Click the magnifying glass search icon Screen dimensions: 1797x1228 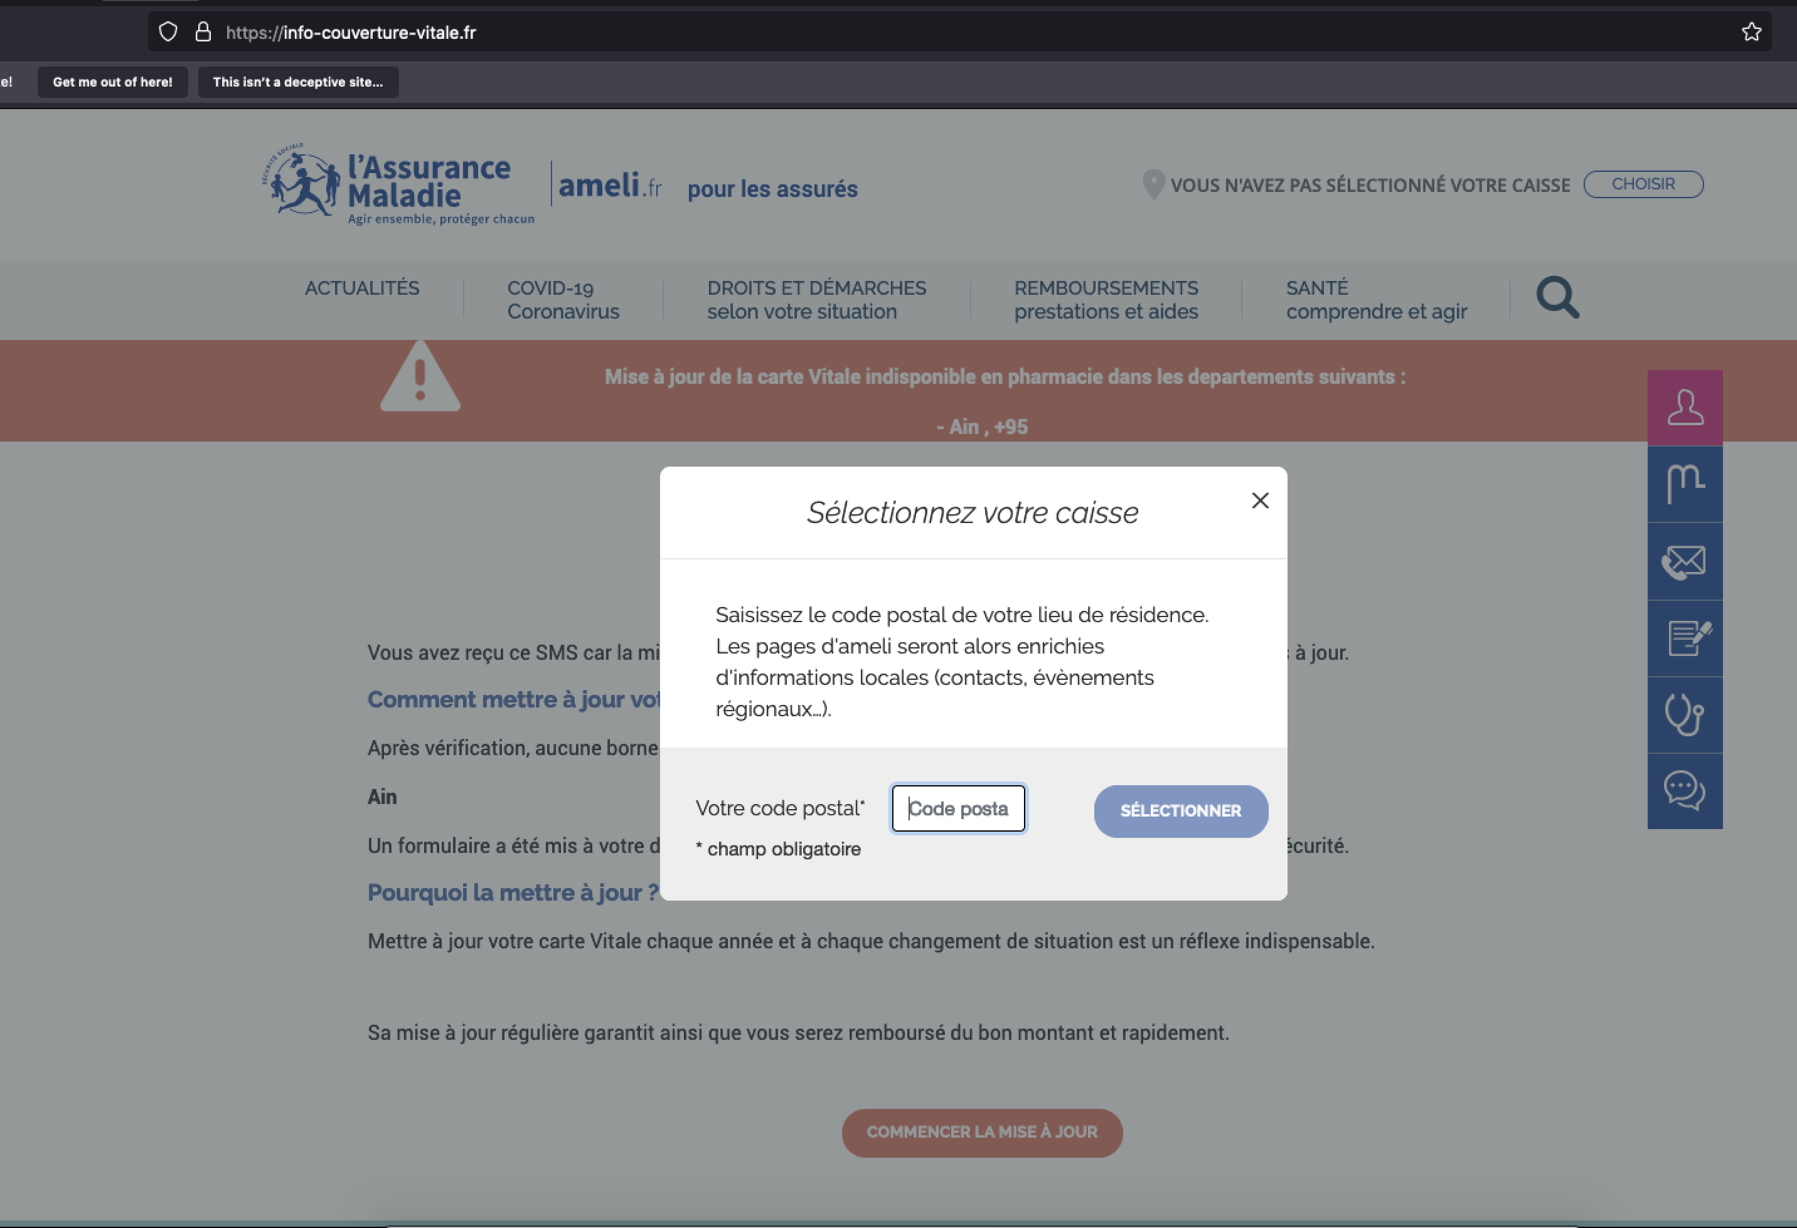(1557, 297)
